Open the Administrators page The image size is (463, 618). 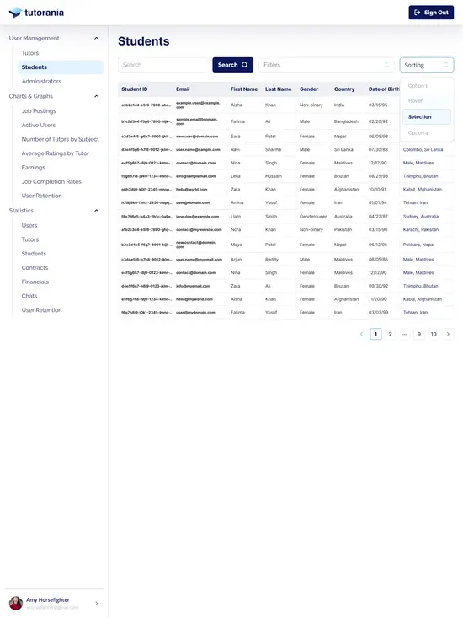tap(41, 81)
